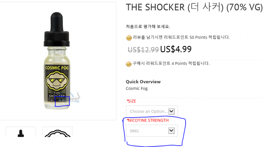Open the SIZE 'Choose an Option...' dropdown
Image resolution: width=265 pixels, height=147 pixels.
pyautogui.click(x=152, y=111)
